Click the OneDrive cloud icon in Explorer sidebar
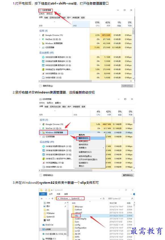Image resolution: width=165 pixels, height=240 pixels. (43, 225)
